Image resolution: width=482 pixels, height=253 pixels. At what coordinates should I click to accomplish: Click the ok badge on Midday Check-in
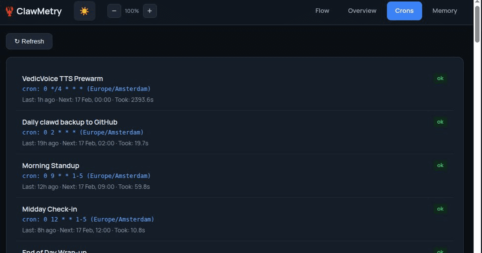point(440,209)
